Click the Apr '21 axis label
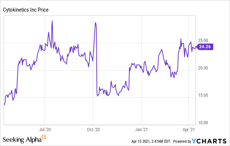230x146 pixels. tap(188, 129)
